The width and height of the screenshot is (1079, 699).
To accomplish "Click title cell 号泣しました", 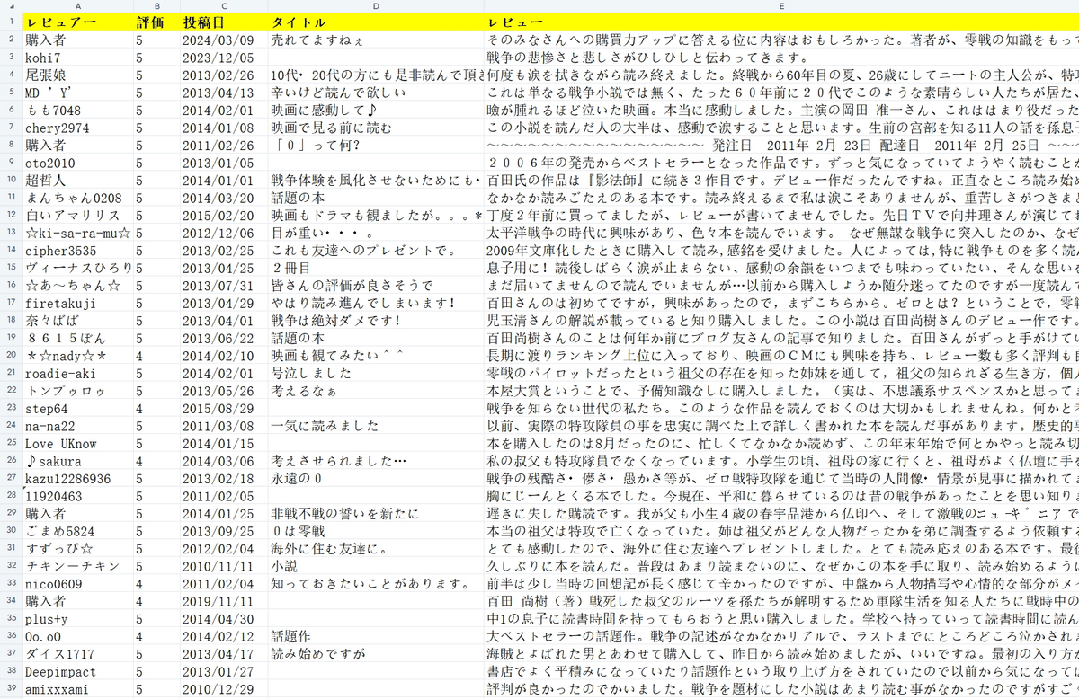I will 375,372.
